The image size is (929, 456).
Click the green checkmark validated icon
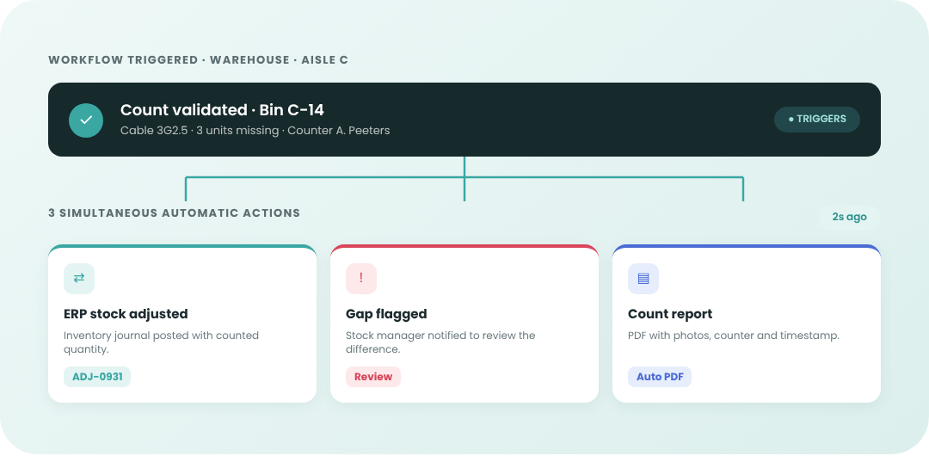click(x=86, y=120)
